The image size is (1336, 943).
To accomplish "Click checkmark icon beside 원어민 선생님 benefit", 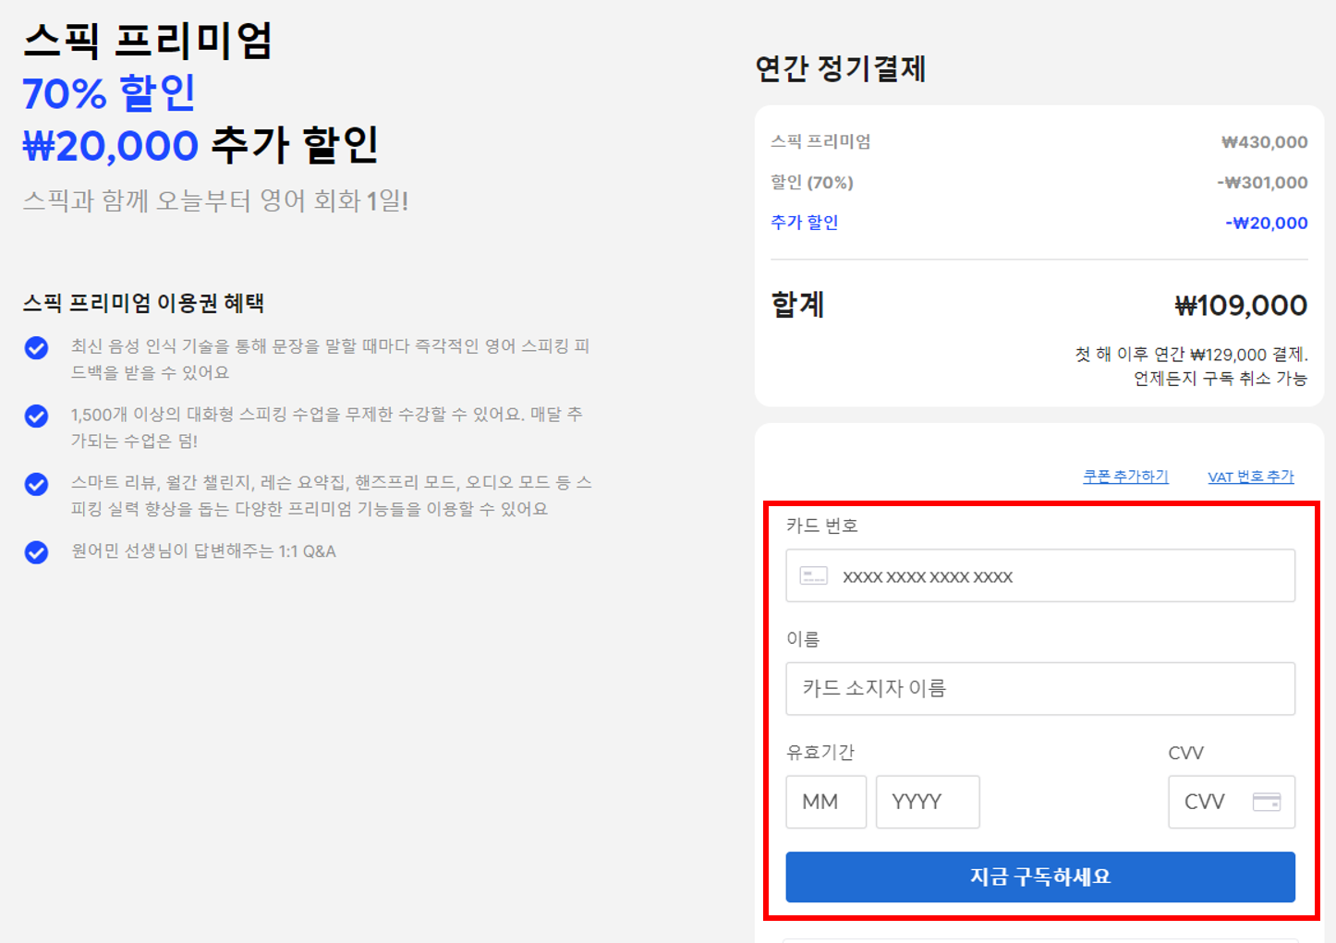I will [x=36, y=552].
